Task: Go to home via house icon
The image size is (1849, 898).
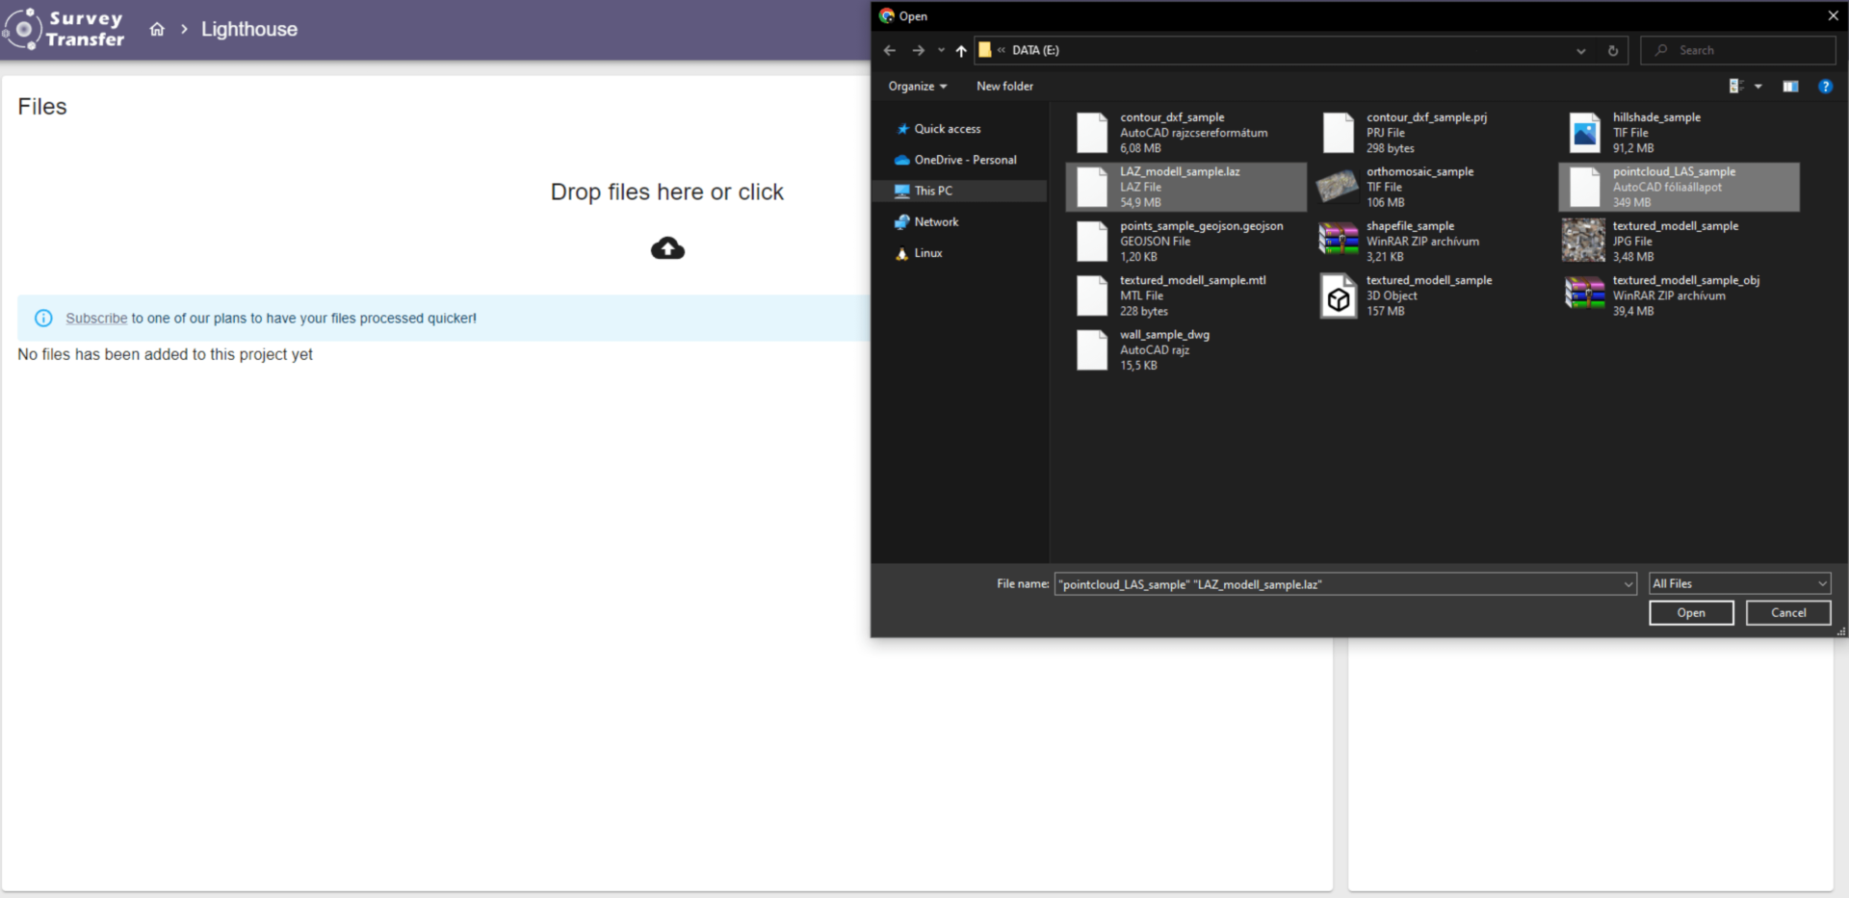Action: click(x=157, y=30)
